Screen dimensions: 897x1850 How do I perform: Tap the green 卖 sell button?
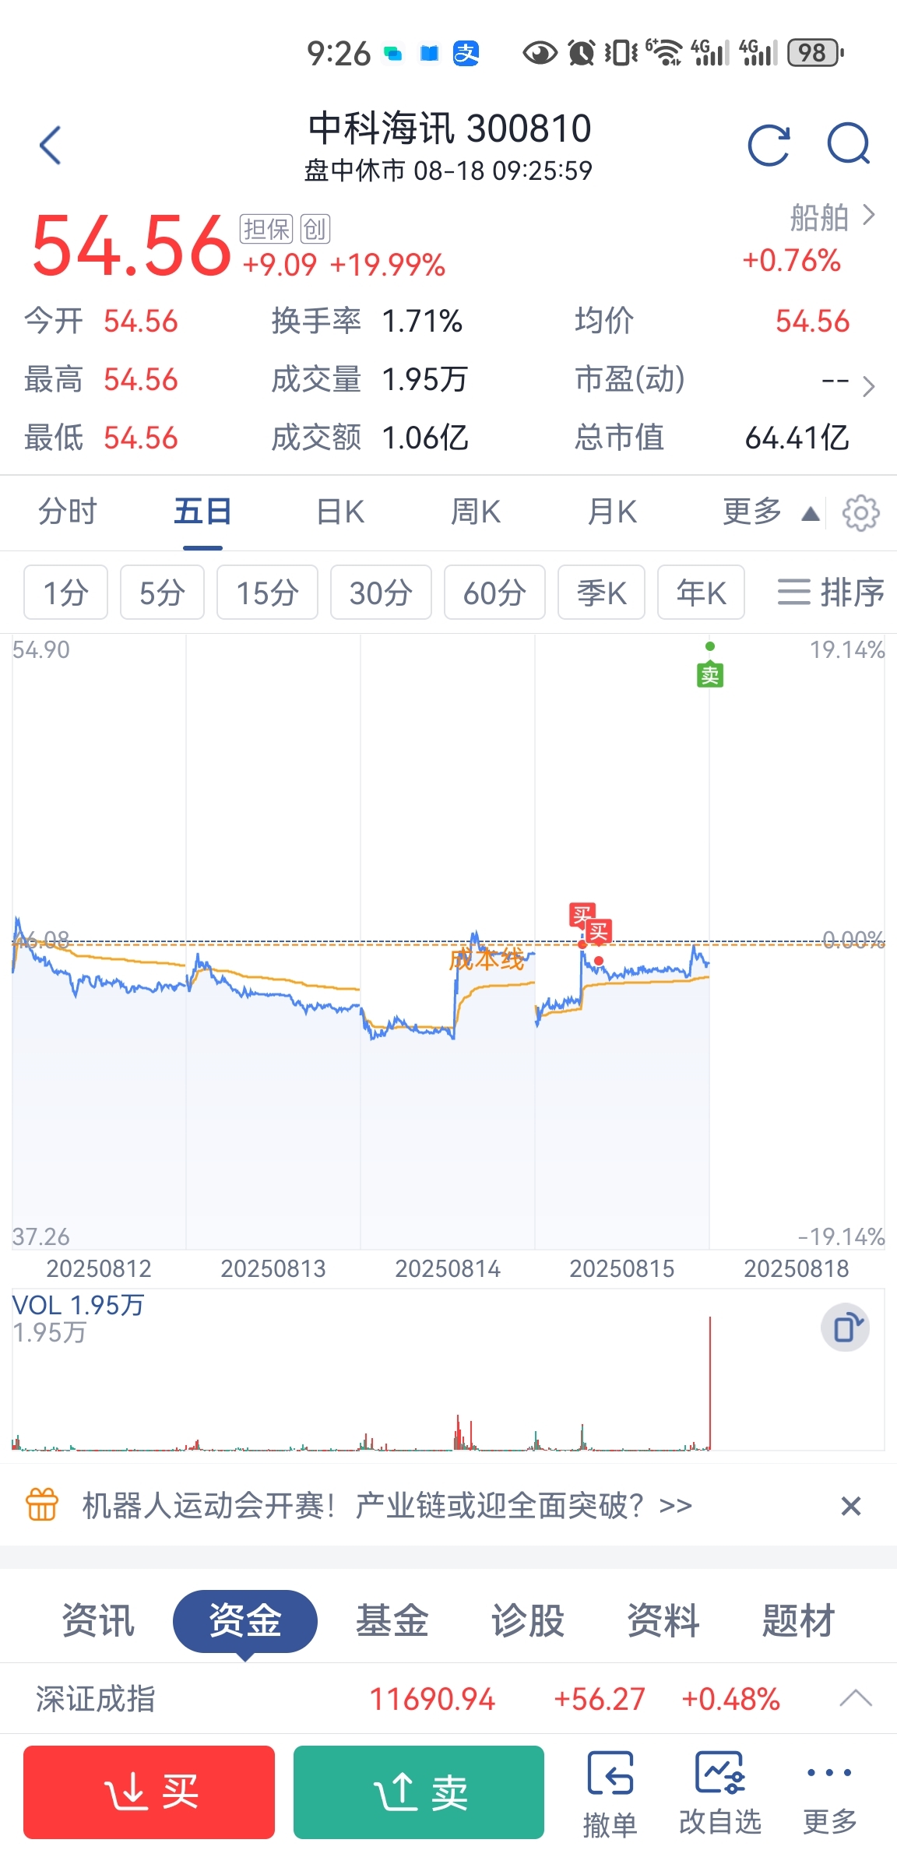(x=419, y=1792)
